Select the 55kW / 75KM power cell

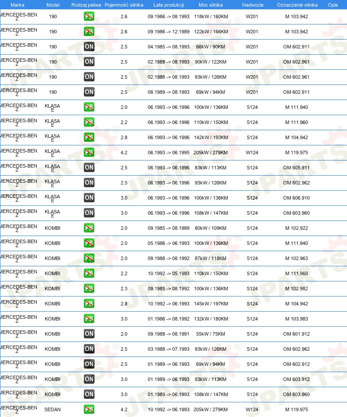pos(210,334)
